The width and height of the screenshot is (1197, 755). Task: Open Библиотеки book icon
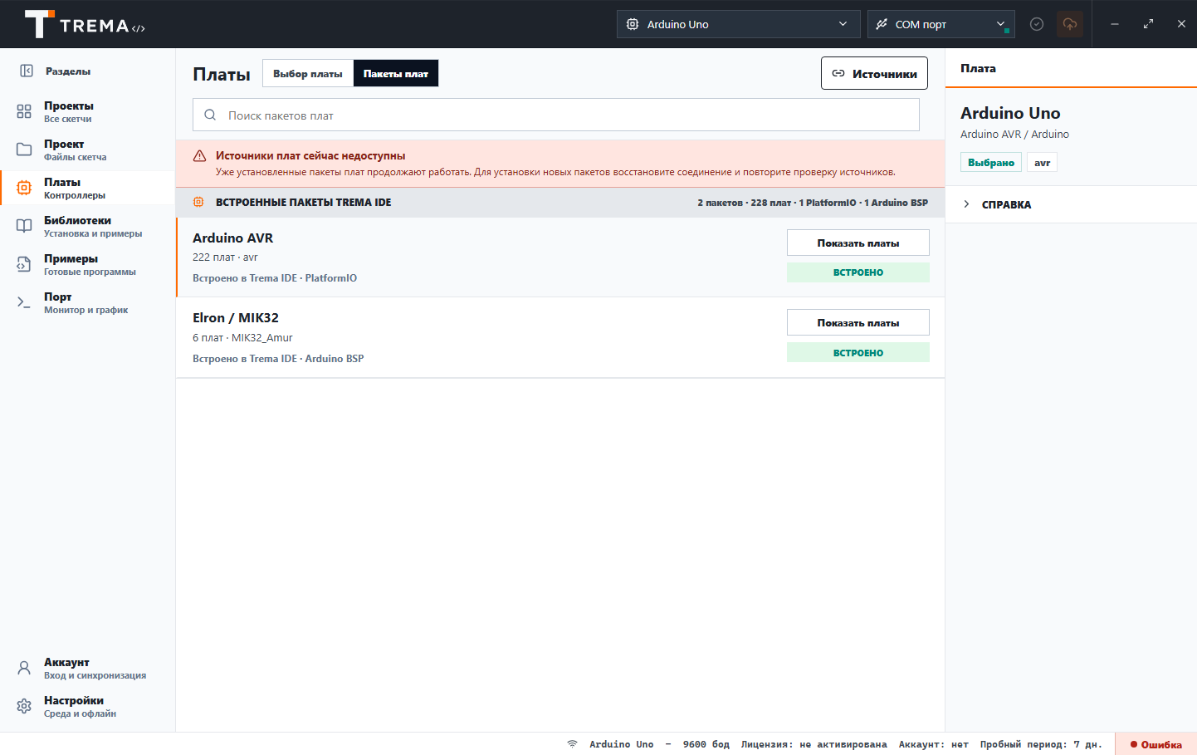pos(24,226)
